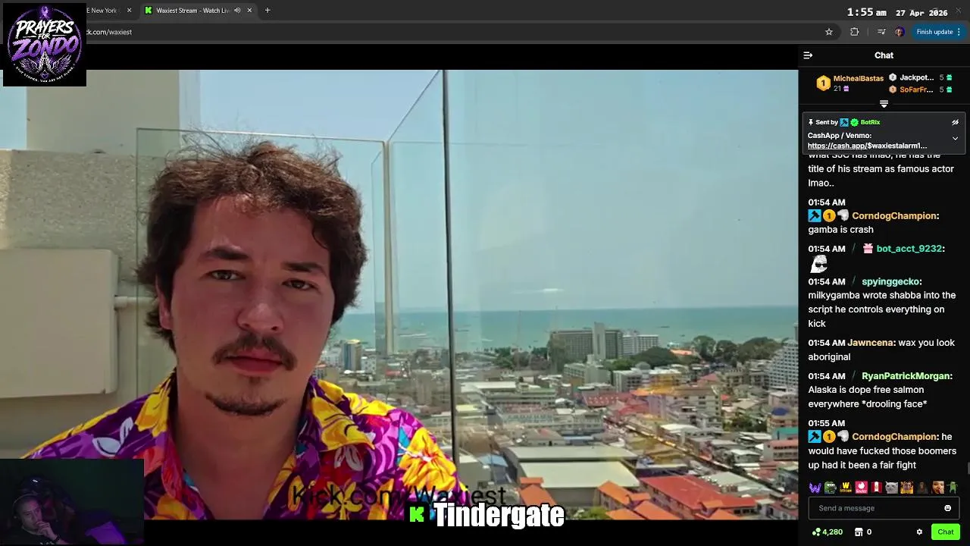970x546 pixels.
Task: Open bot_acct_9232's username in chat
Action: (x=909, y=249)
